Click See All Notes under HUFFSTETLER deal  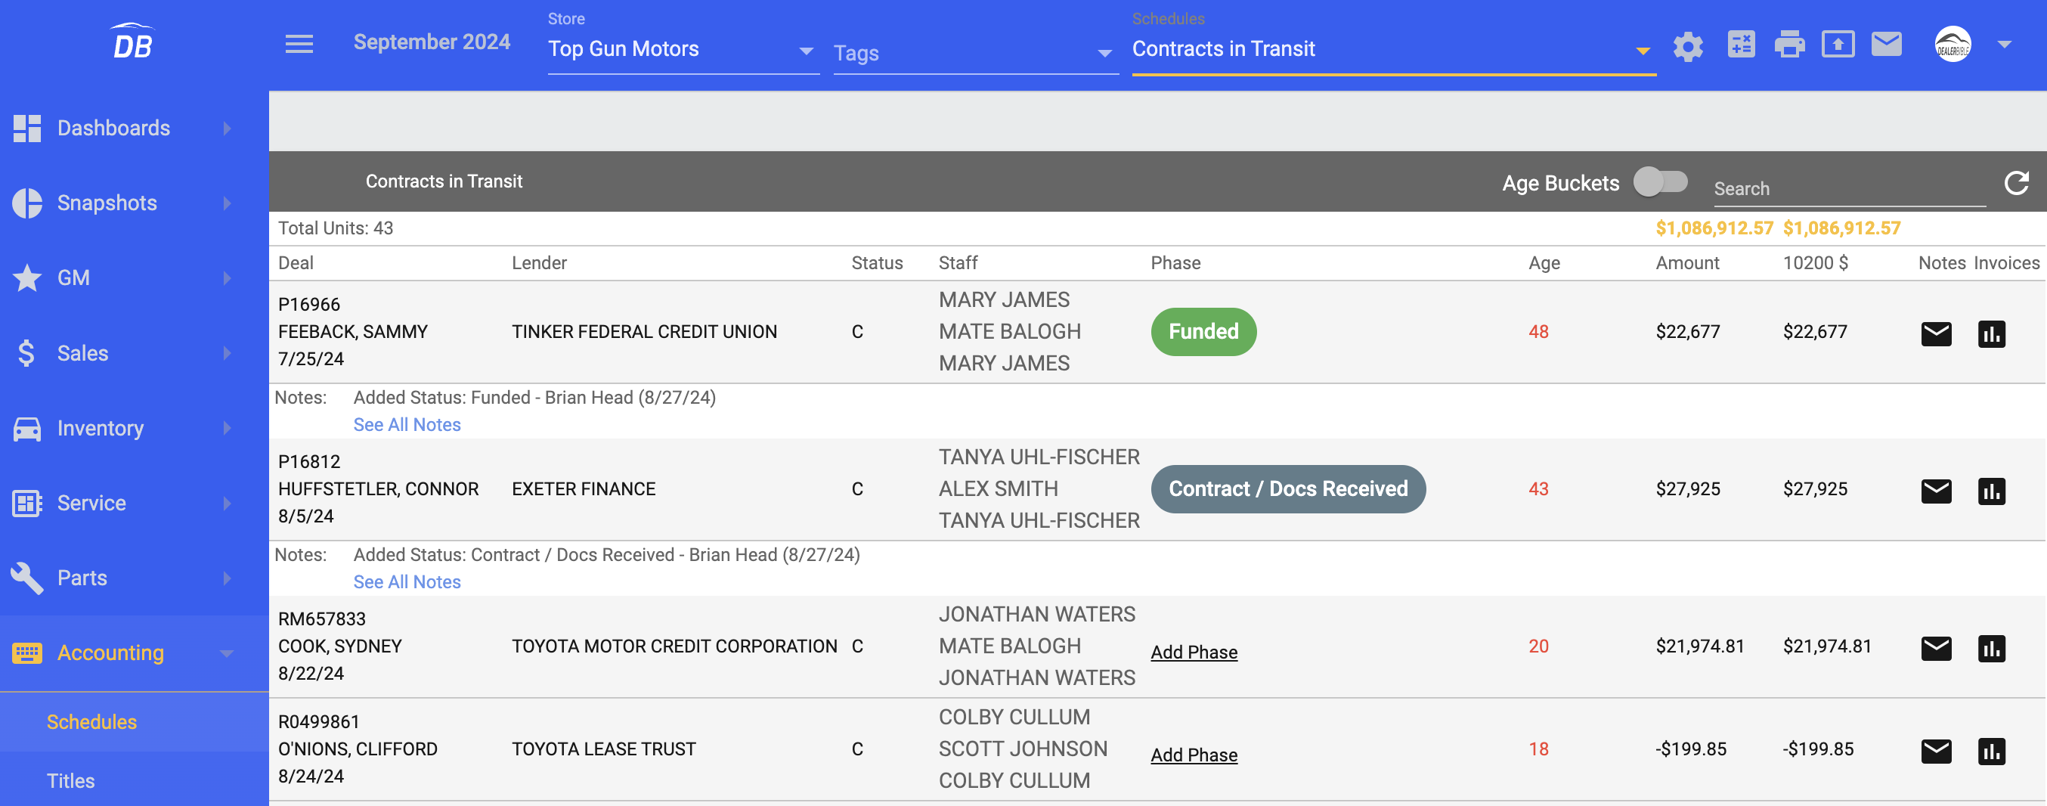407,582
